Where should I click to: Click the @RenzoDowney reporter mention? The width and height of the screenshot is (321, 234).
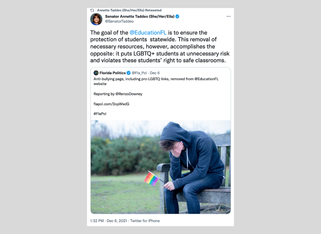point(129,94)
